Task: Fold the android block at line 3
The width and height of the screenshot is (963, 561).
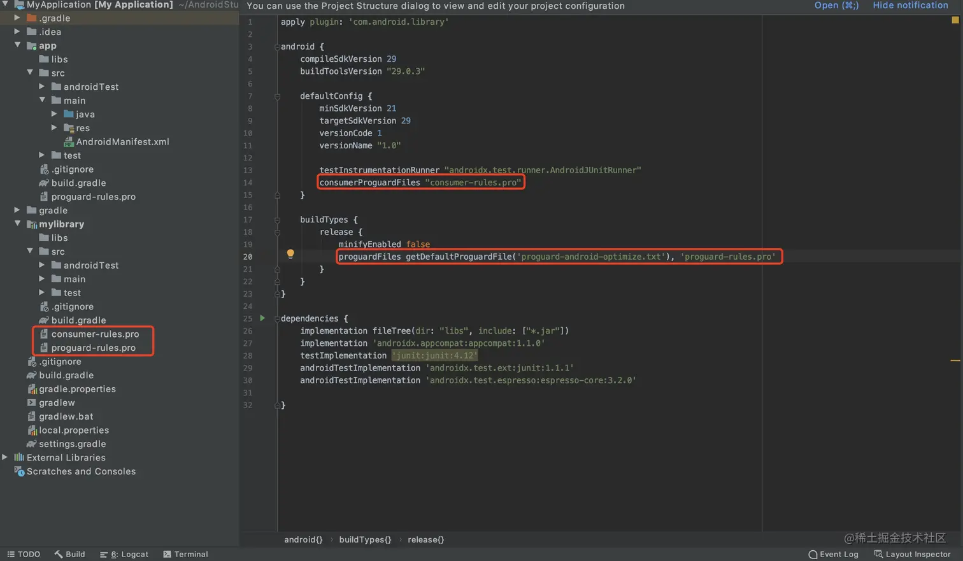Action: point(277,47)
